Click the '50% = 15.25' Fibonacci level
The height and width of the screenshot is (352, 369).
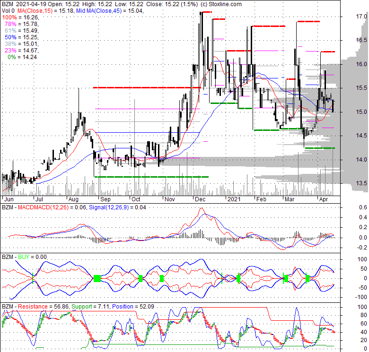[21, 37]
